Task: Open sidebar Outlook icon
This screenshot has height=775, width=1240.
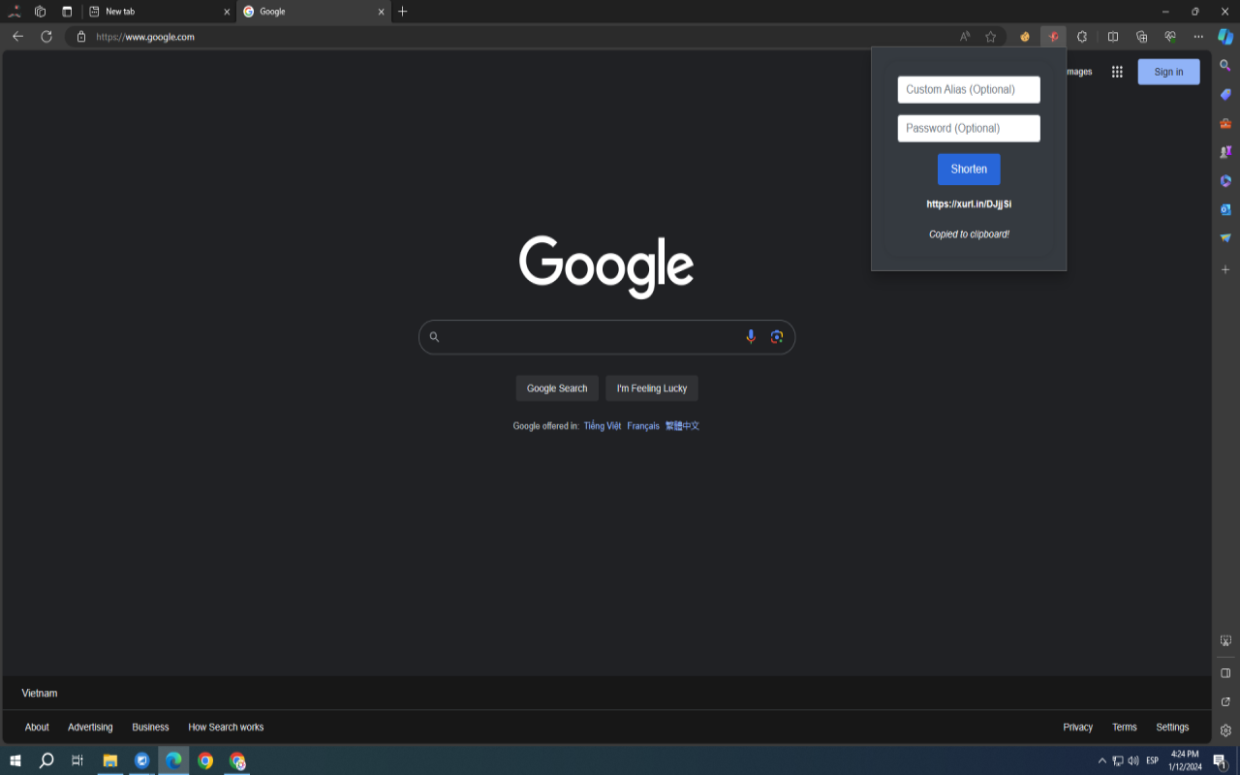Action: (x=1225, y=209)
